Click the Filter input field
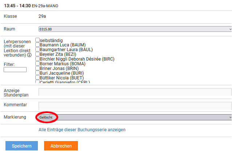 point(15,70)
